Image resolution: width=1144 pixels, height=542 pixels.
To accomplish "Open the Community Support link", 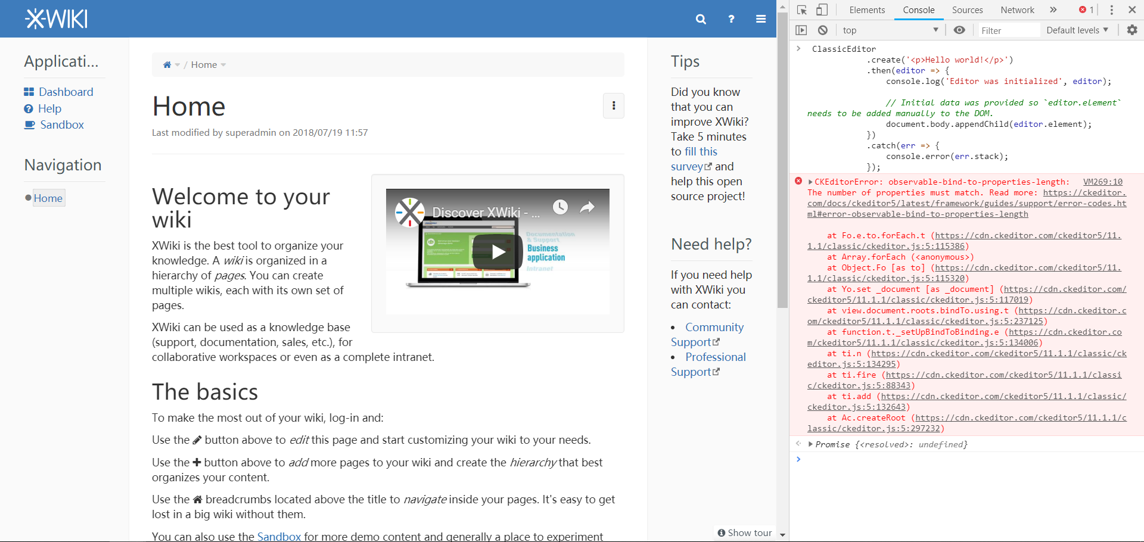I will 707,335.
